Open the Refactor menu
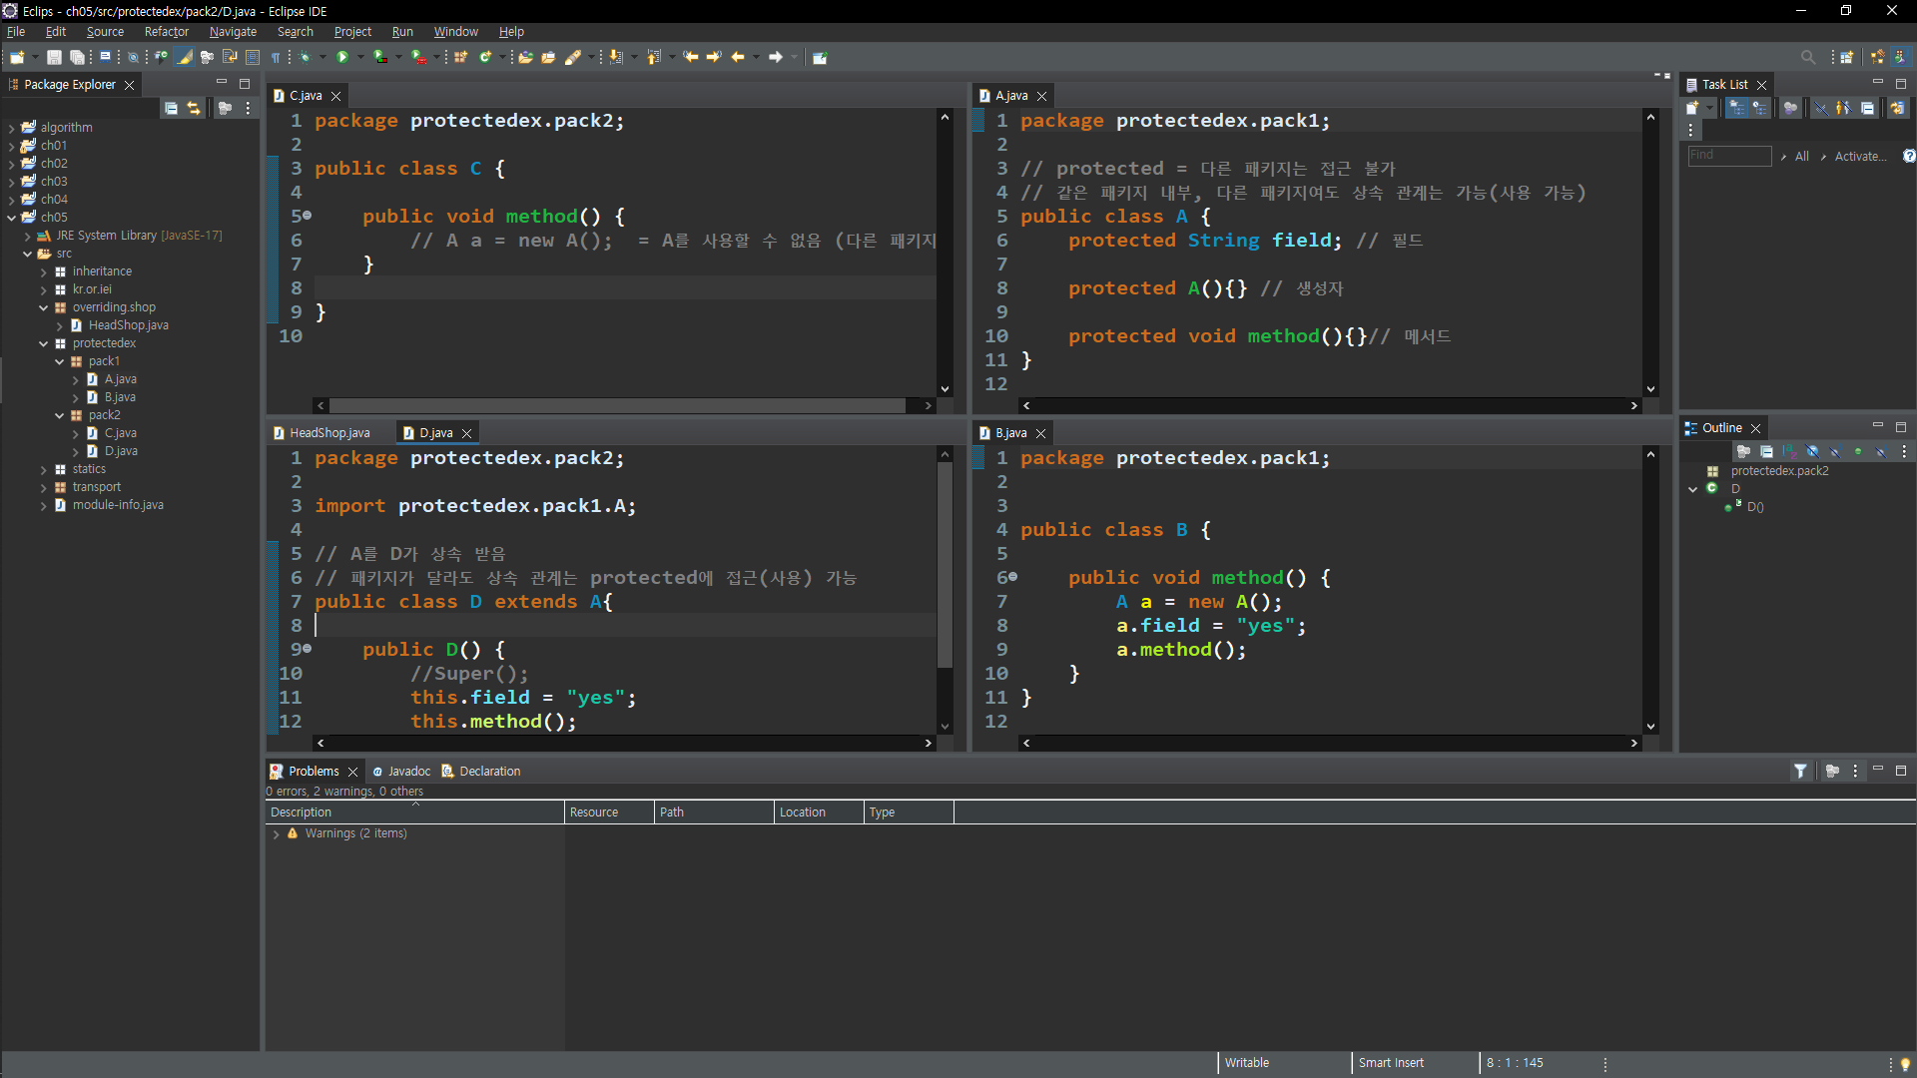The height and width of the screenshot is (1078, 1917). 166,32
